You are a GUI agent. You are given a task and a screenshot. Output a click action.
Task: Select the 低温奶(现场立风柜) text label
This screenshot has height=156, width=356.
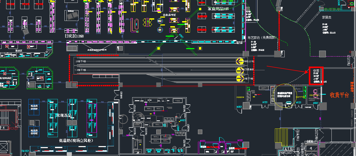tap(76, 140)
